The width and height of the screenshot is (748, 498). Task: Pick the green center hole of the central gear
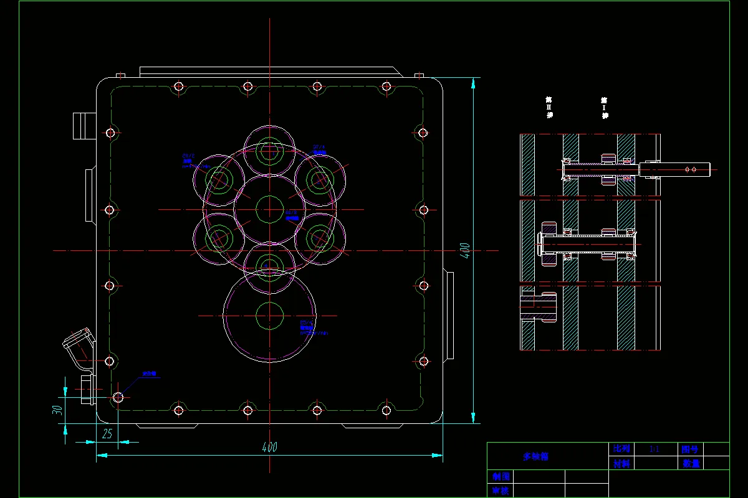(270, 209)
